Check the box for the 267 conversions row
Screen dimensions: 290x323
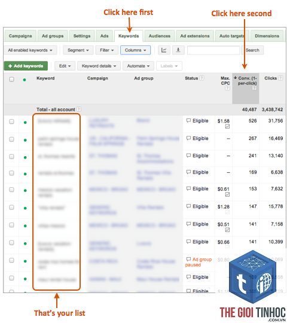point(11,139)
